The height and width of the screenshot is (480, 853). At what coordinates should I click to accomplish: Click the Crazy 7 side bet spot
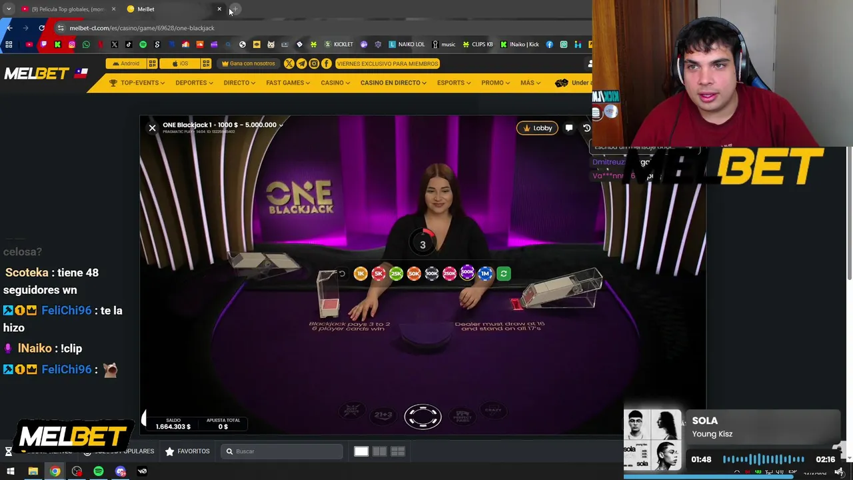[x=493, y=411]
